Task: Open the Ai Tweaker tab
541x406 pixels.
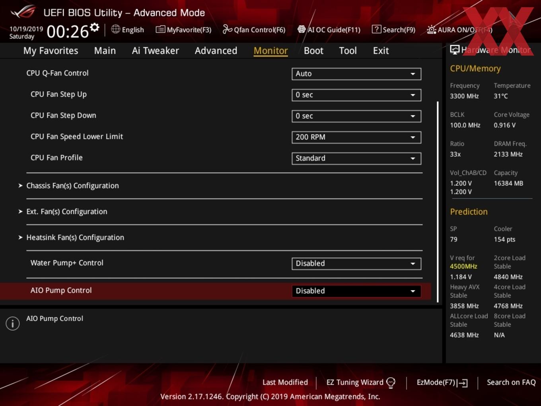Action: [x=156, y=51]
